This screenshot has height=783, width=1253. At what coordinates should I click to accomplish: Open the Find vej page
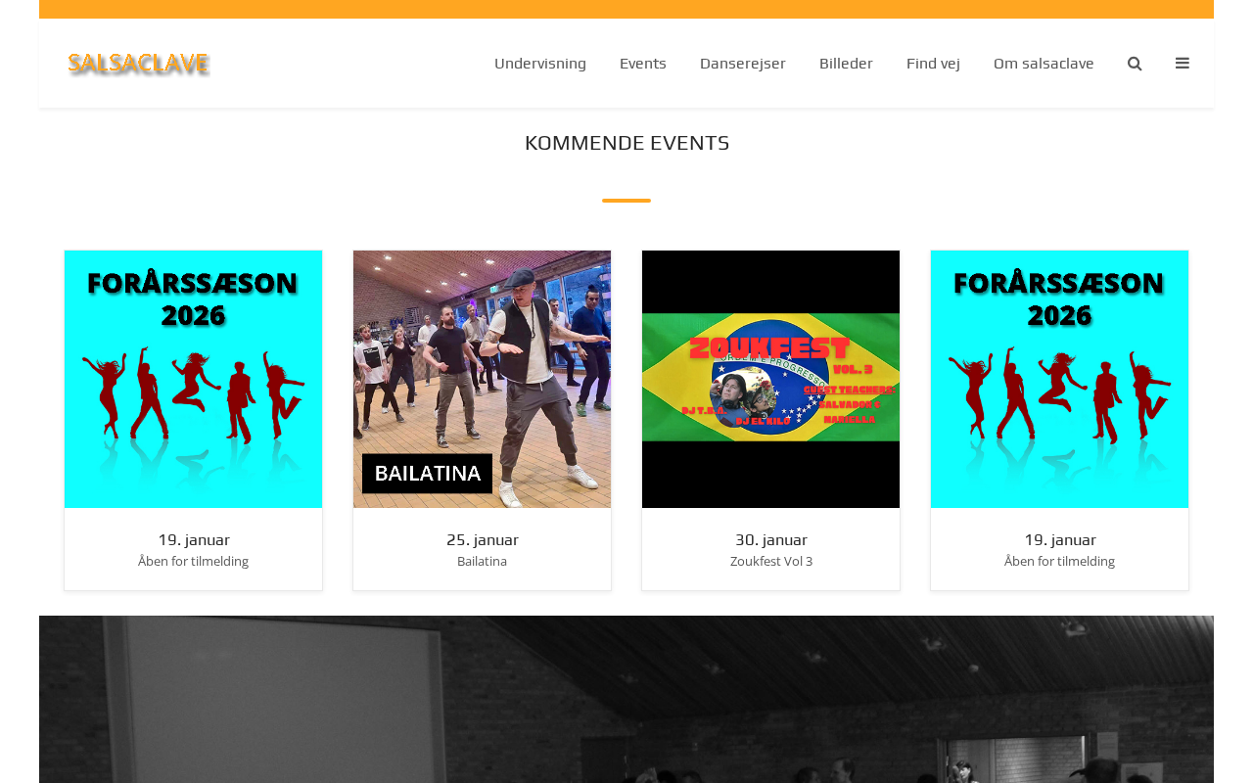[933, 64]
